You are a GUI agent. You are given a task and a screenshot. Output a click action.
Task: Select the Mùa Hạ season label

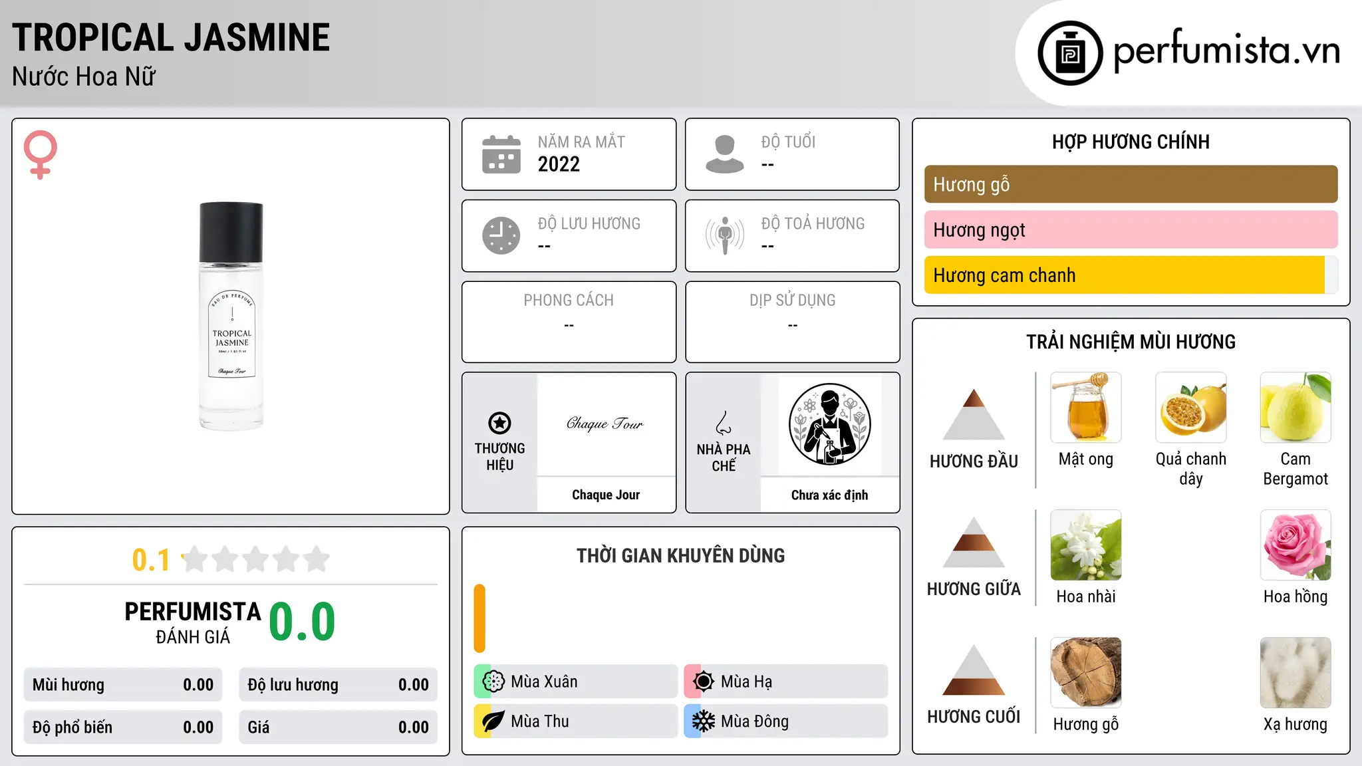point(746,682)
